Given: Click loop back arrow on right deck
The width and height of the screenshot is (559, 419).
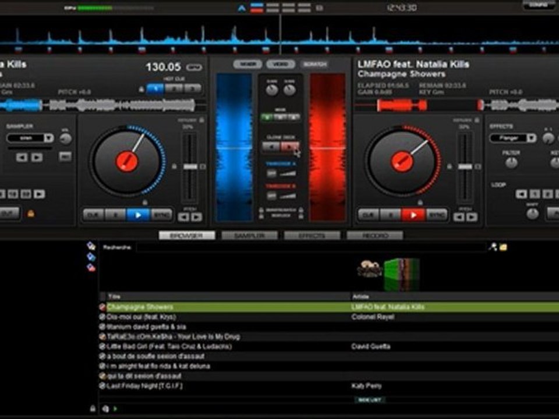Looking at the screenshot, I should [521, 194].
